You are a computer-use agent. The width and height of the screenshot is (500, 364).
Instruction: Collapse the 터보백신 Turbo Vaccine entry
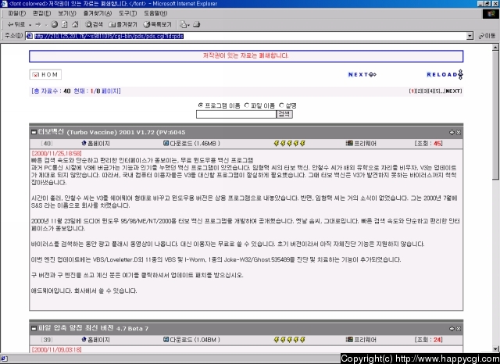[34, 132]
